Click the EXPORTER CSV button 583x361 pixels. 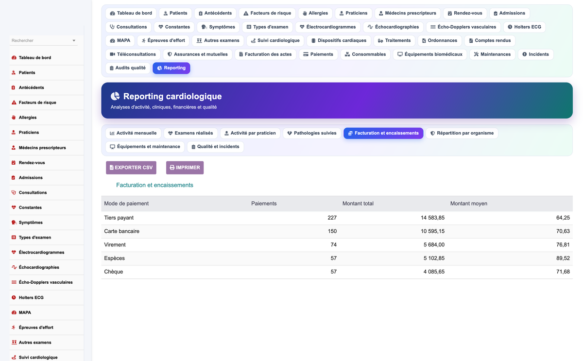click(x=131, y=168)
